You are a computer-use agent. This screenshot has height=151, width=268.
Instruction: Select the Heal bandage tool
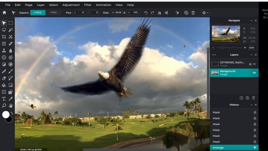pos(10,44)
